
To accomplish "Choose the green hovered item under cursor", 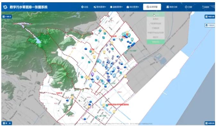I will (x=156, y=14).
